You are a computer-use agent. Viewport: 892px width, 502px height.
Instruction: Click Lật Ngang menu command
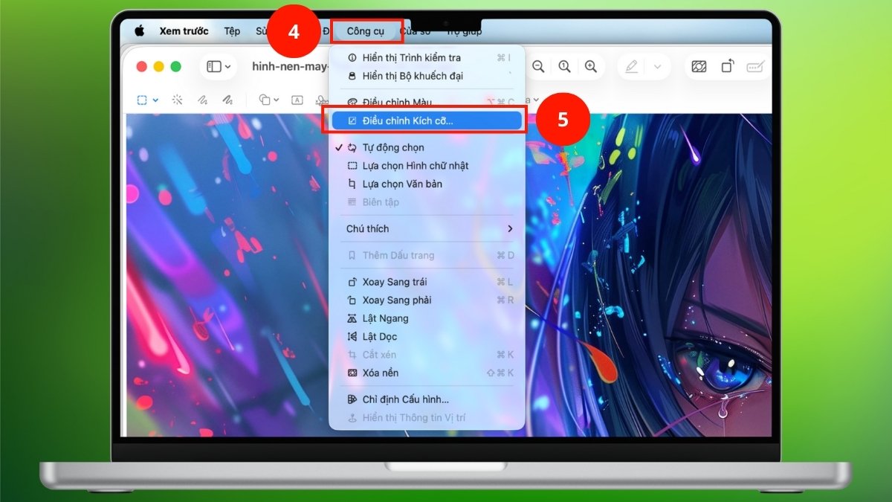392,318
